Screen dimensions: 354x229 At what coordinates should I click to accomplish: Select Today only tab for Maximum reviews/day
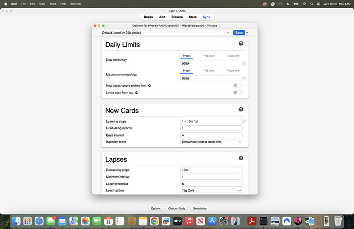point(233,71)
